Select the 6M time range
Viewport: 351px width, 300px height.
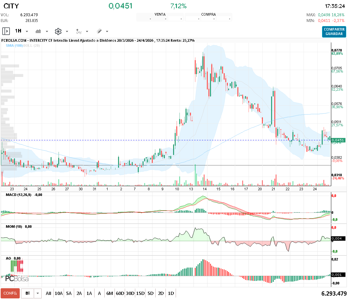(109, 293)
